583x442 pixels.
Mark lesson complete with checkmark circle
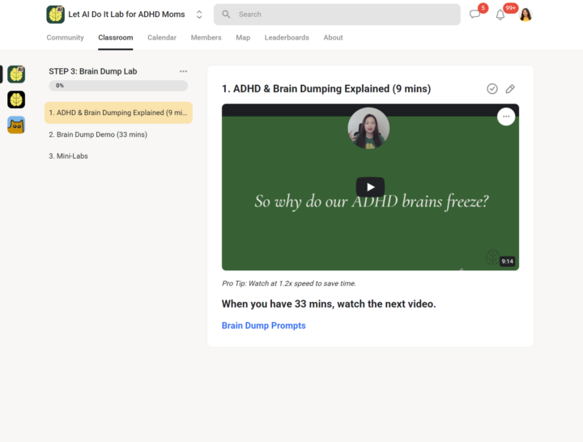[x=492, y=89]
